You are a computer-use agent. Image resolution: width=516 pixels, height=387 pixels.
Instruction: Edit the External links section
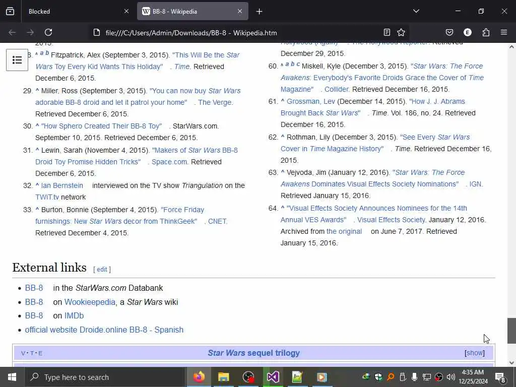click(102, 269)
